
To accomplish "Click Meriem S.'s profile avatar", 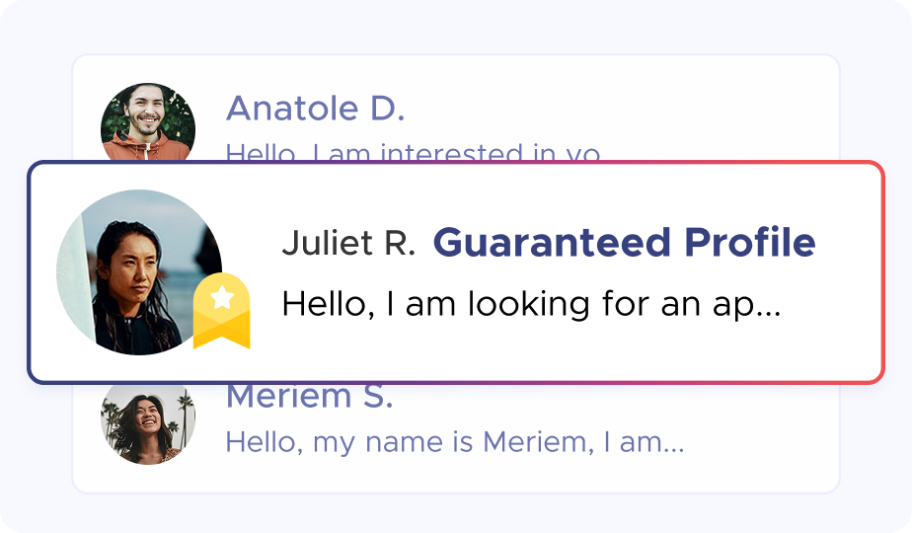I will point(148,421).
